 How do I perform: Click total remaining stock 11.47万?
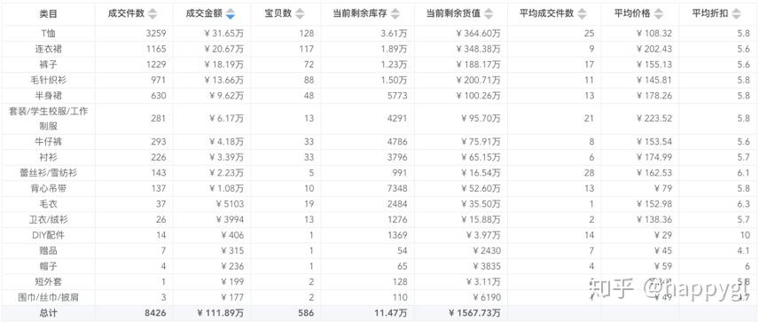tap(392, 313)
